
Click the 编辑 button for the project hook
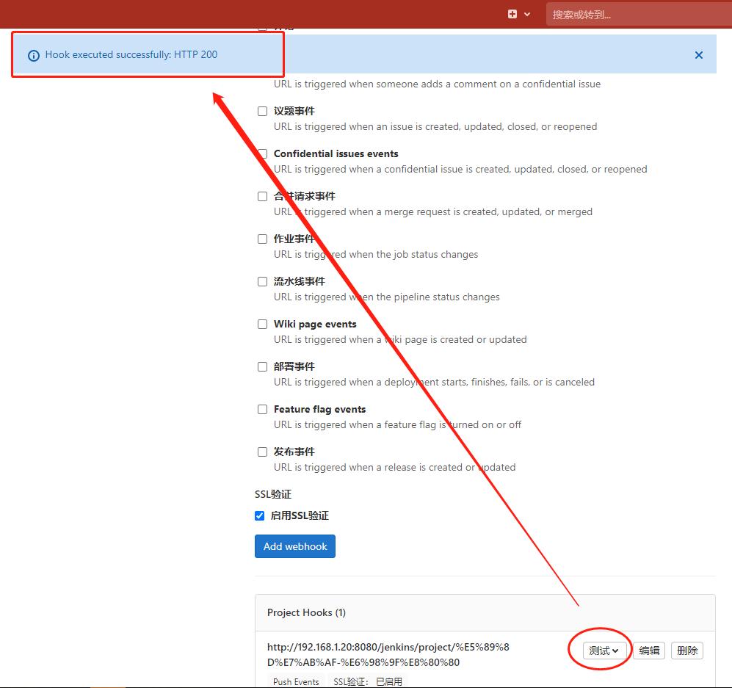pyautogui.click(x=648, y=650)
